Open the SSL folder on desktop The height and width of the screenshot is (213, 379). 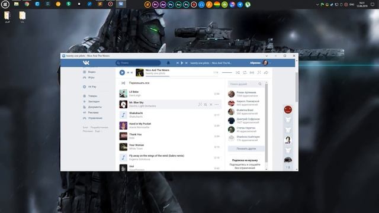click(x=23, y=17)
